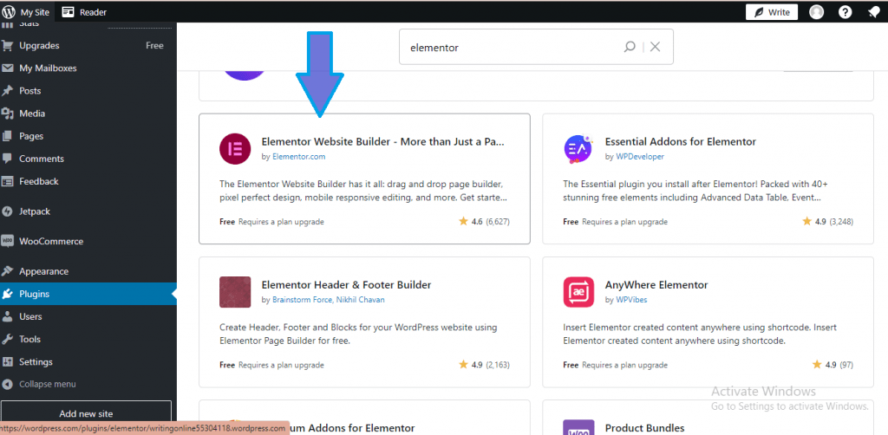Open Jetpack in the sidebar
This screenshot has width=888, height=435.
pos(88,211)
